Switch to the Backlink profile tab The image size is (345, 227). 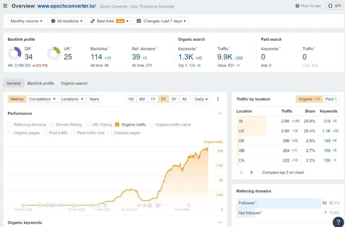(x=41, y=83)
